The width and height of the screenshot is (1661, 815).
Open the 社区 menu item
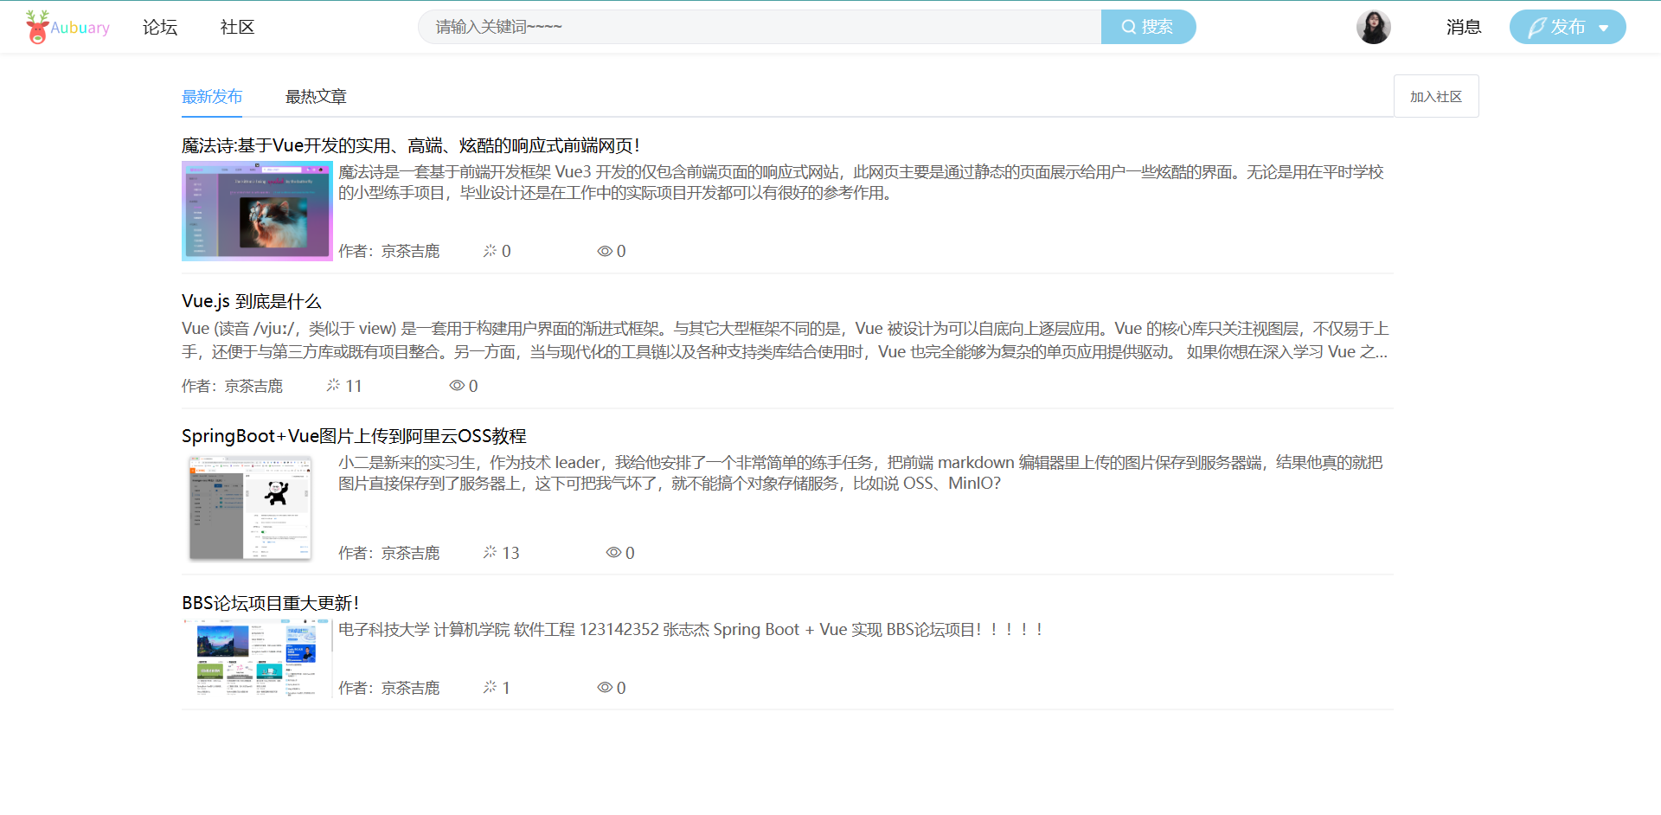click(x=236, y=27)
